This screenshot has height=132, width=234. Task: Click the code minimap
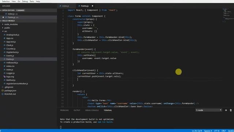point(228,15)
